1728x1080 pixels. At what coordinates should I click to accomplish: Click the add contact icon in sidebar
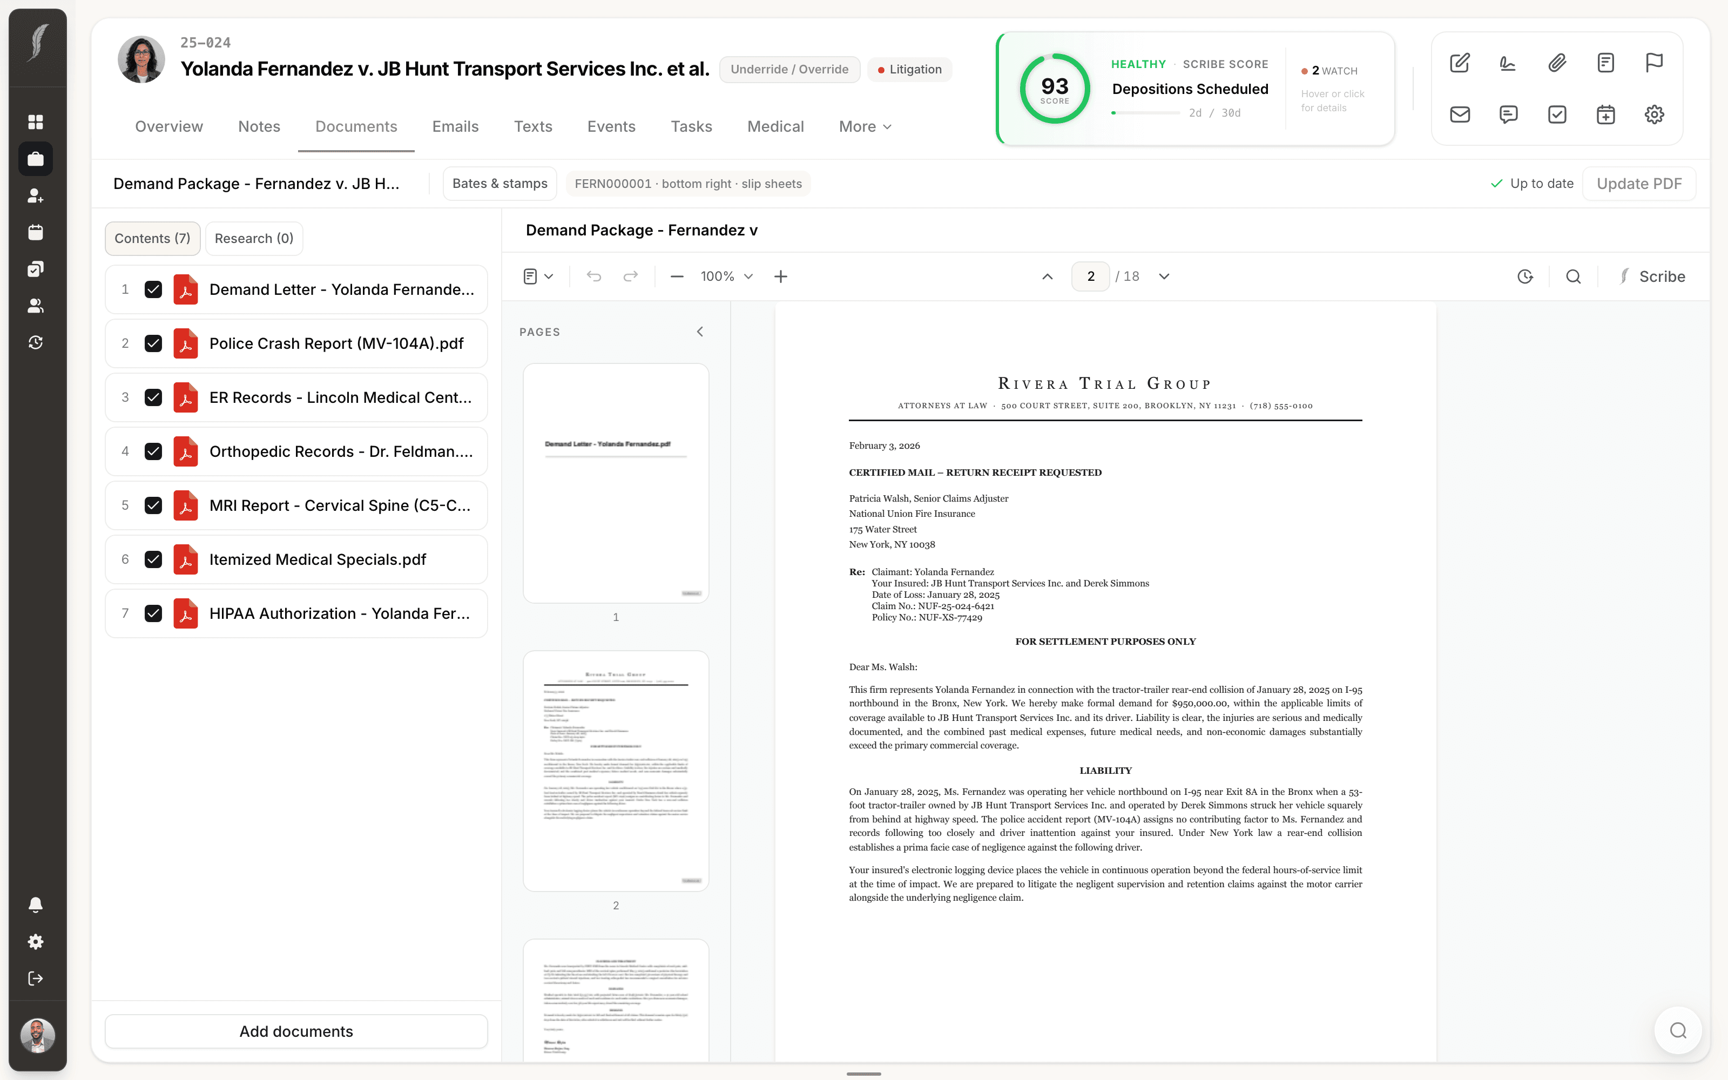pyautogui.click(x=35, y=195)
